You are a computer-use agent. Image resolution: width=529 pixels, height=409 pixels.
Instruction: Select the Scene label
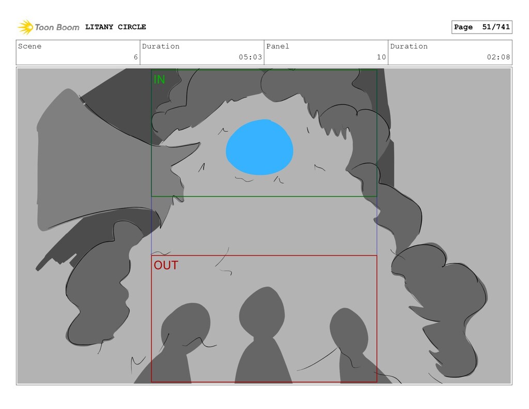tap(29, 46)
